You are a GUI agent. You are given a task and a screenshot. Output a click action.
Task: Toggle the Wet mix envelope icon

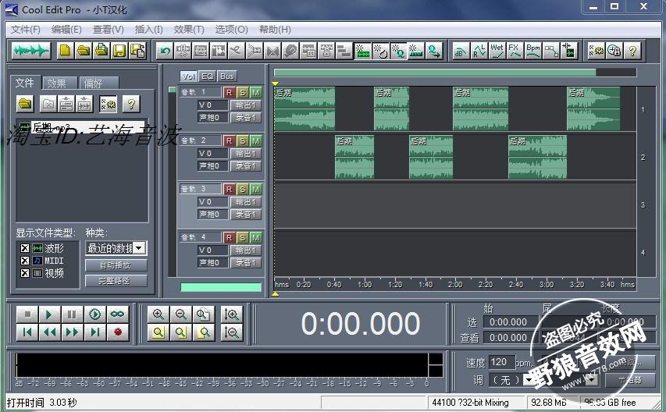(497, 51)
